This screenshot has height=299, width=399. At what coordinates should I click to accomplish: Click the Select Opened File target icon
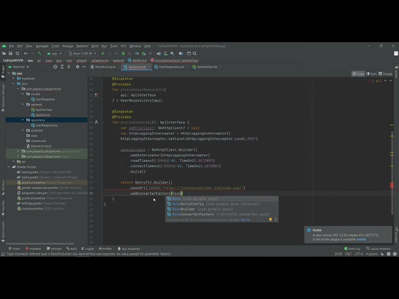55,67
